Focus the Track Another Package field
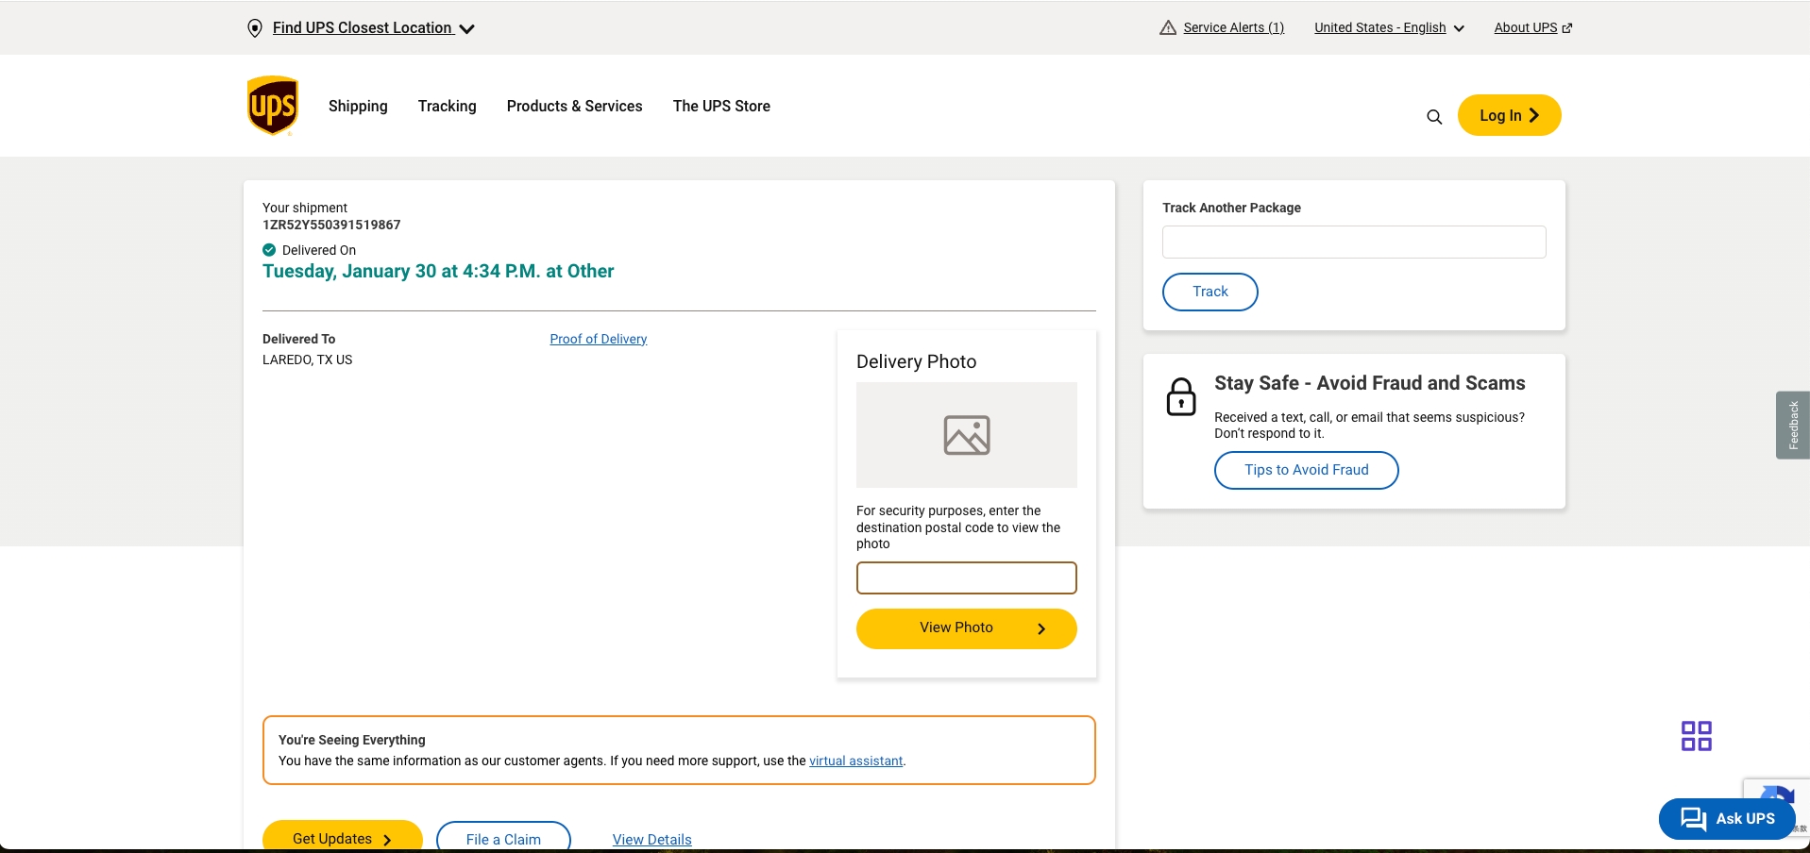1810x853 pixels. pos(1353,243)
